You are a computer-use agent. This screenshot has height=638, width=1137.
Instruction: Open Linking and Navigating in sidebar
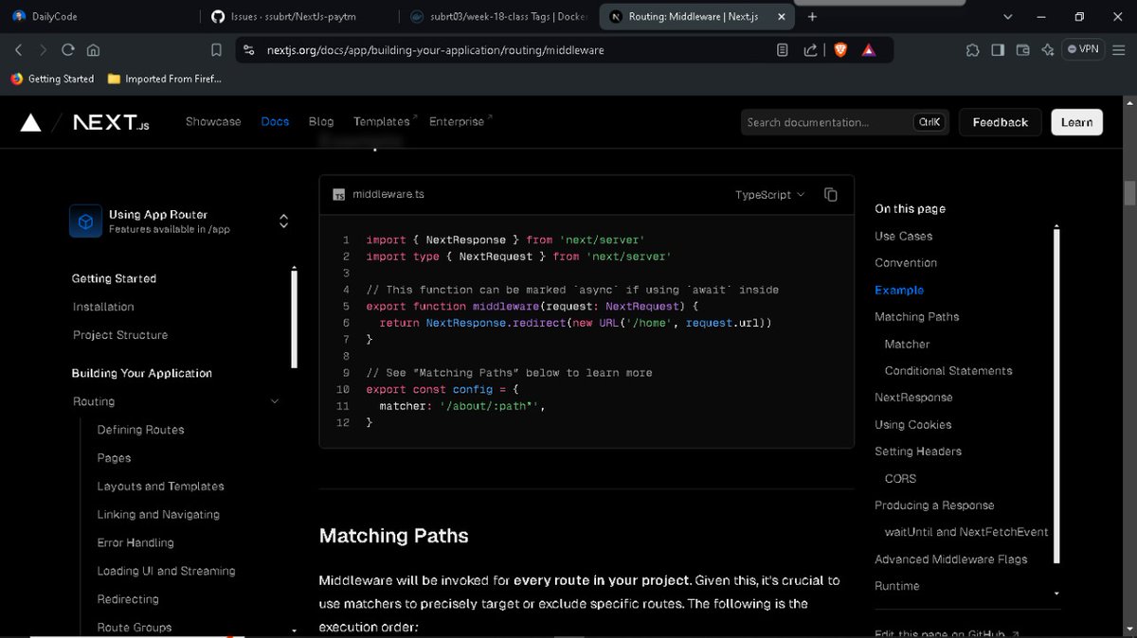(158, 515)
